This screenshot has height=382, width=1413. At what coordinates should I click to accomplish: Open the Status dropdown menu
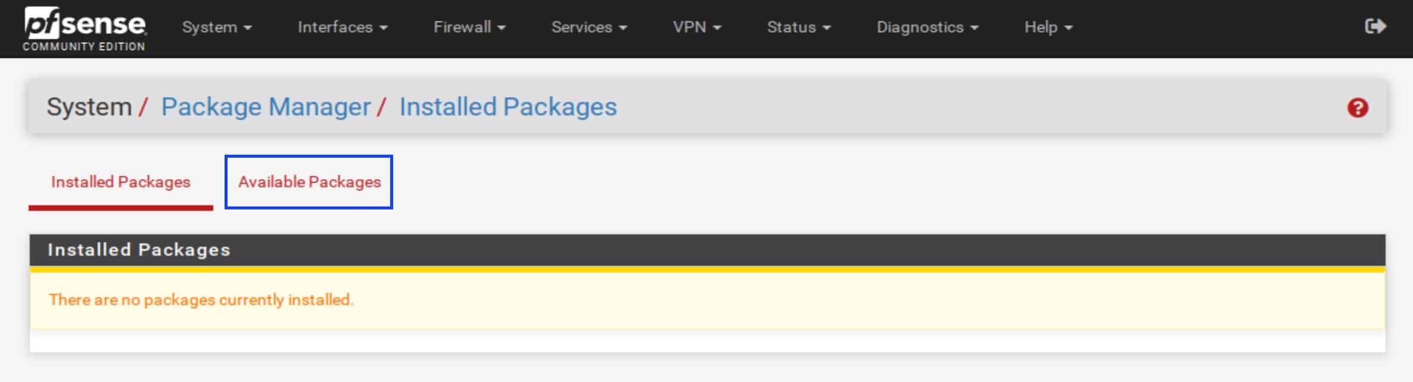pyautogui.click(x=799, y=27)
